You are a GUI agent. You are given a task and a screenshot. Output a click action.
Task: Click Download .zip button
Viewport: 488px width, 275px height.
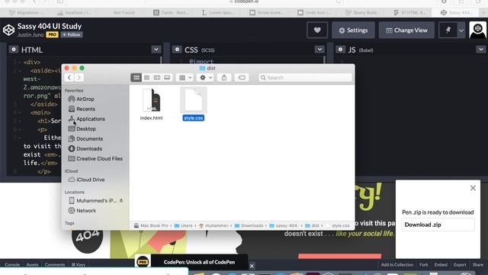(x=438, y=225)
